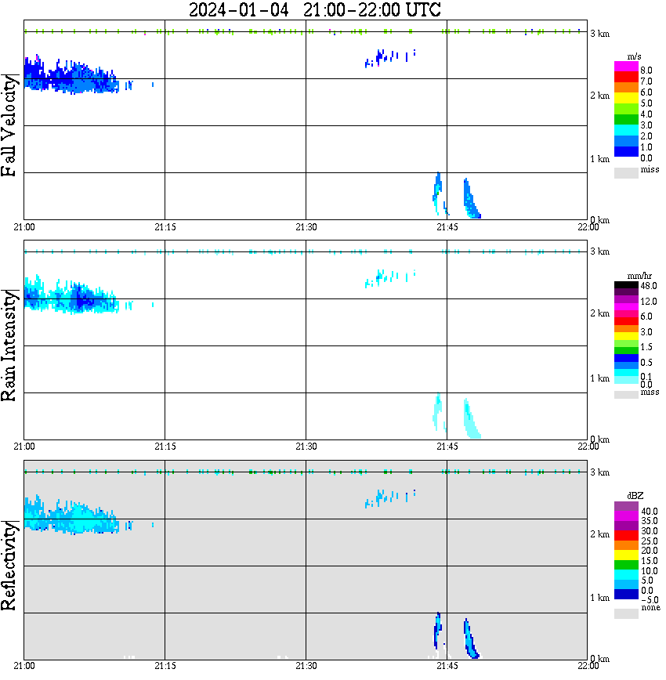Click the '21:00' tick under Rain Intensity panel

pyautogui.click(x=24, y=447)
